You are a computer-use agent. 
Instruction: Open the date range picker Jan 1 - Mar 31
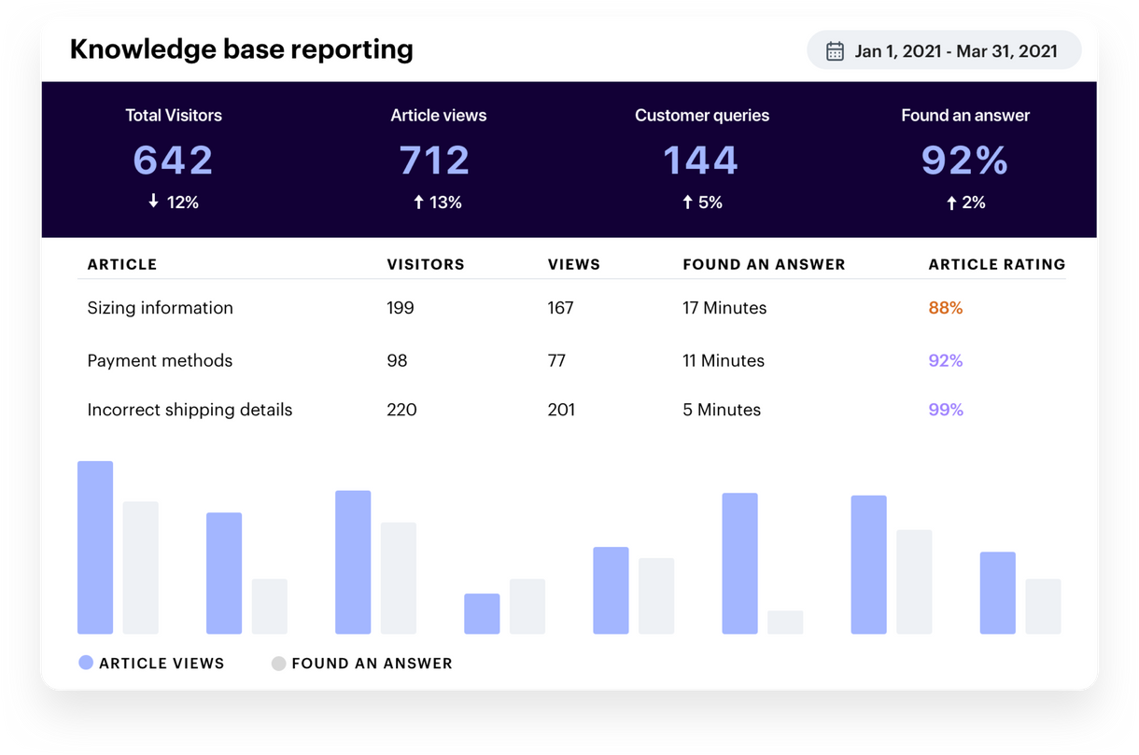pyautogui.click(x=943, y=50)
